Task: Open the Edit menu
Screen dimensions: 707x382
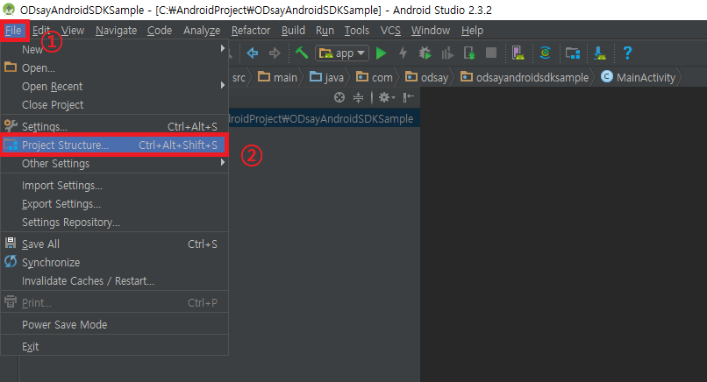Action: point(41,30)
